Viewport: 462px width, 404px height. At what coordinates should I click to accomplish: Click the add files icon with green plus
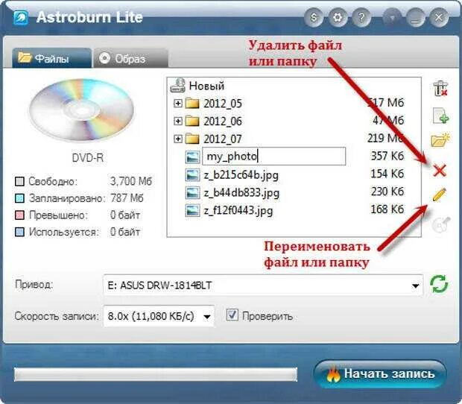440,116
